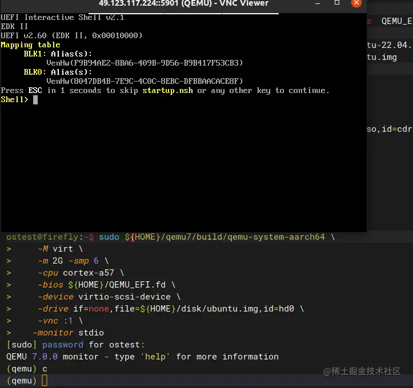The image size is (413, 388).
Task: Click '-monitor stdio' option line
Action: (68, 333)
